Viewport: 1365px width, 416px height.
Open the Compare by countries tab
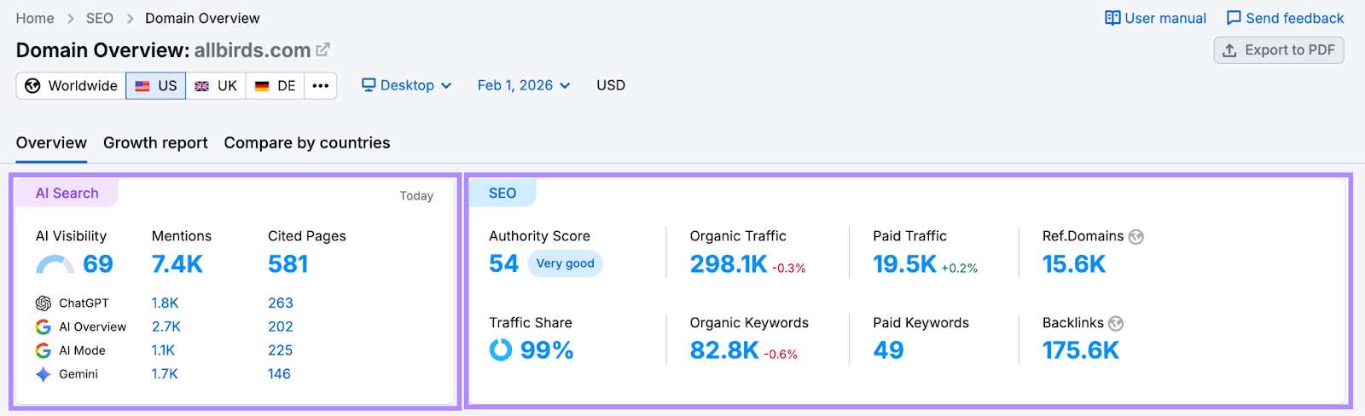[x=307, y=143]
